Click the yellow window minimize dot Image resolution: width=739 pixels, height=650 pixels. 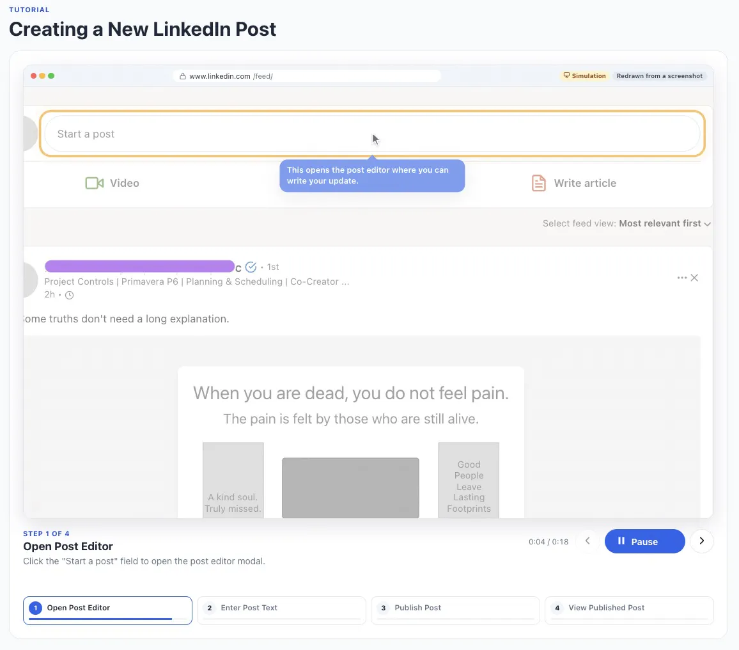pyautogui.click(x=42, y=76)
